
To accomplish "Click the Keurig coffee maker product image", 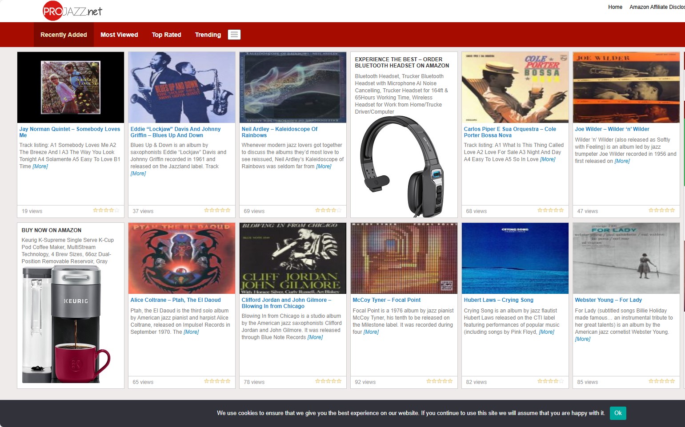I will pos(66,325).
